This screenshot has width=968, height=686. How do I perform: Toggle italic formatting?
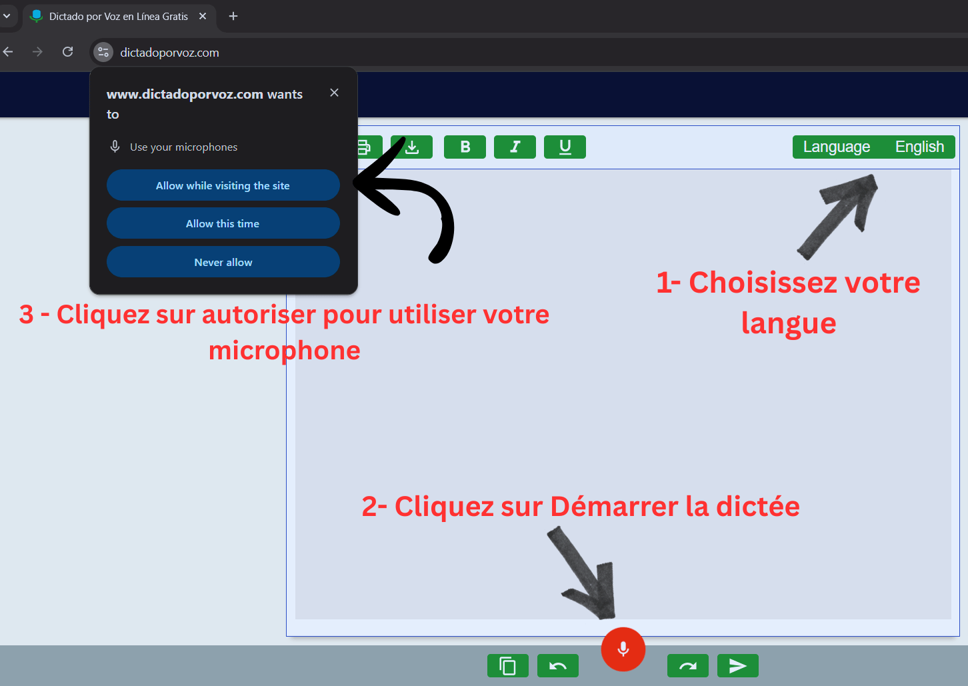pos(515,147)
